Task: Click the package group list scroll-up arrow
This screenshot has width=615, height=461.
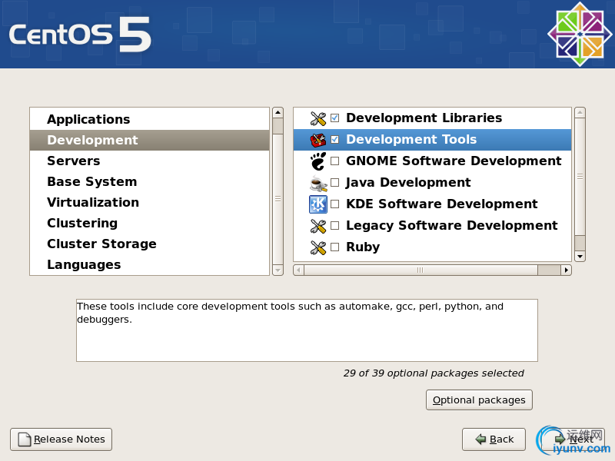Action: click(580, 112)
